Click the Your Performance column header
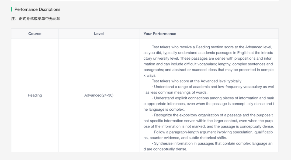This screenshot has width=291, height=160. pyautogui.click(x=160, y=34)
